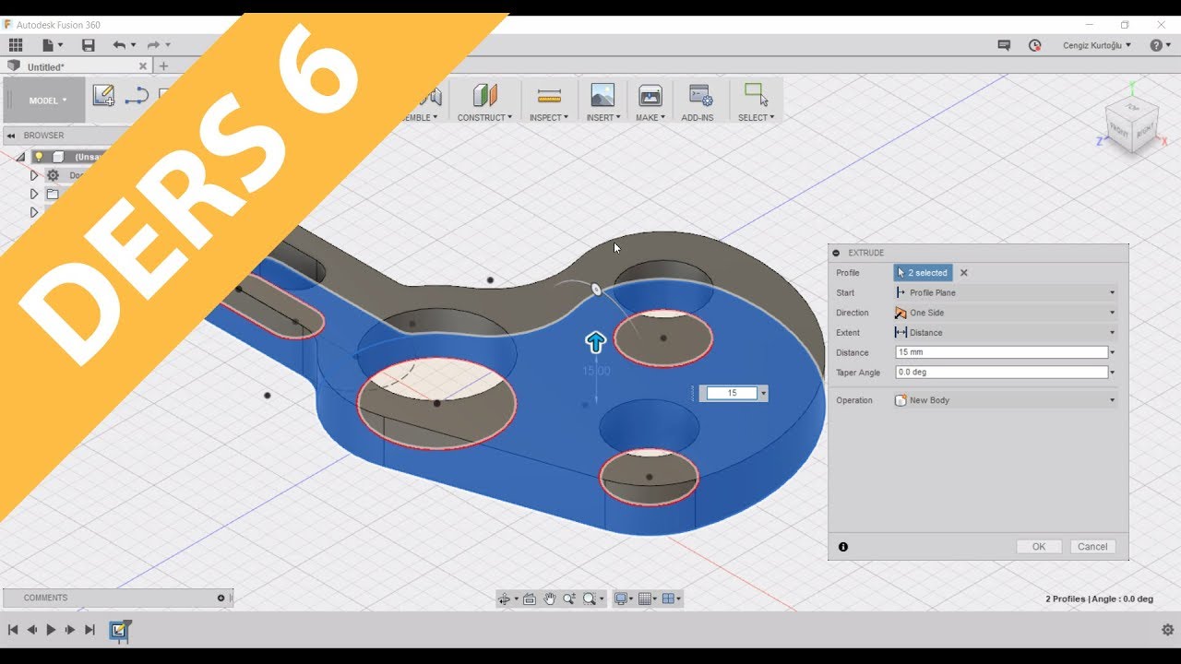Screen dimensions: 1181x664
Task: Click the Extrude dialog info icon
Action: (x=843, y=547)
